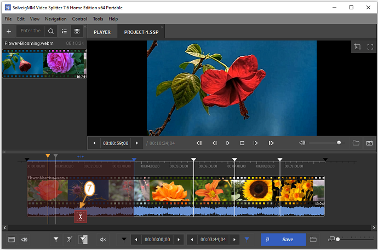This screenshot has height=250, width=378.
Task: Step current time back with left arrow
Action: [x=94, y=143]
